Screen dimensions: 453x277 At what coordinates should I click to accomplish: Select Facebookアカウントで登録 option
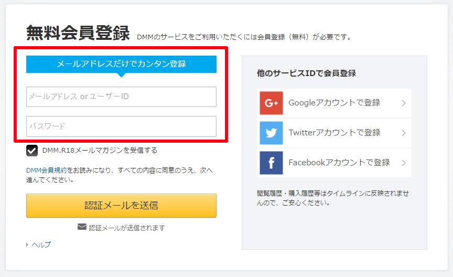335,163
